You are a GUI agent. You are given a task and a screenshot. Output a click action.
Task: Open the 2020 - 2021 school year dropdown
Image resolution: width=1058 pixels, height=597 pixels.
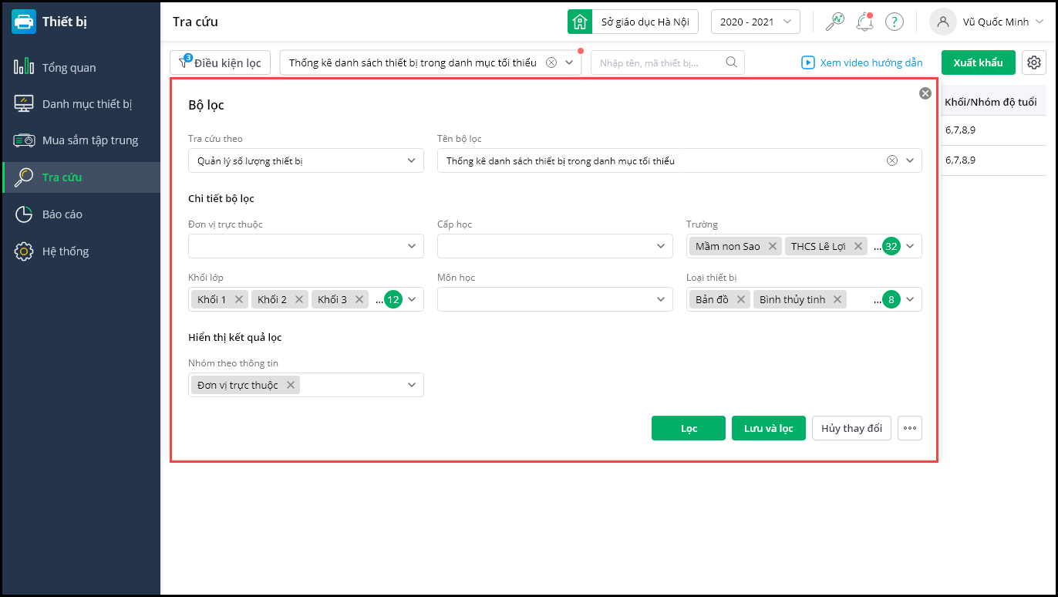pos(755,22)
